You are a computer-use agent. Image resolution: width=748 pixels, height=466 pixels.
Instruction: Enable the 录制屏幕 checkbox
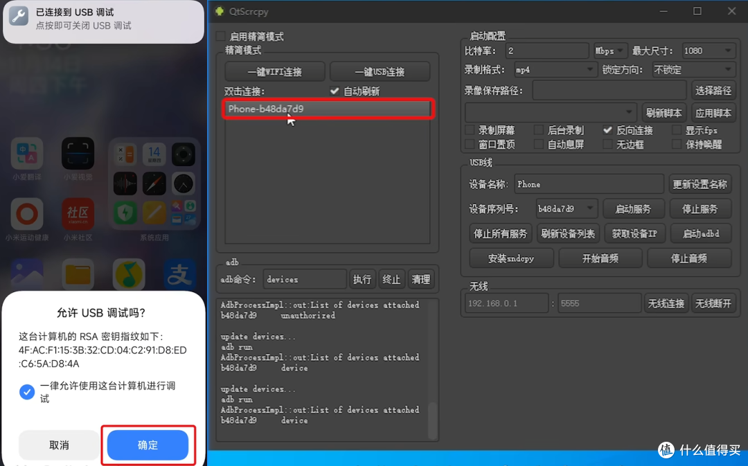tap(470, 129)
